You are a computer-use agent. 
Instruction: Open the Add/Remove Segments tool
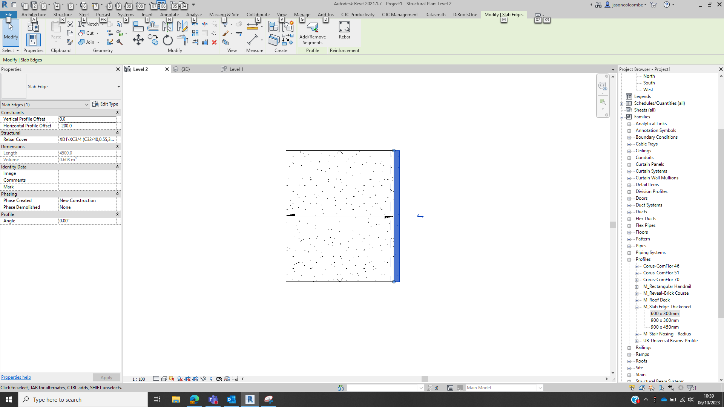(312, 32)
